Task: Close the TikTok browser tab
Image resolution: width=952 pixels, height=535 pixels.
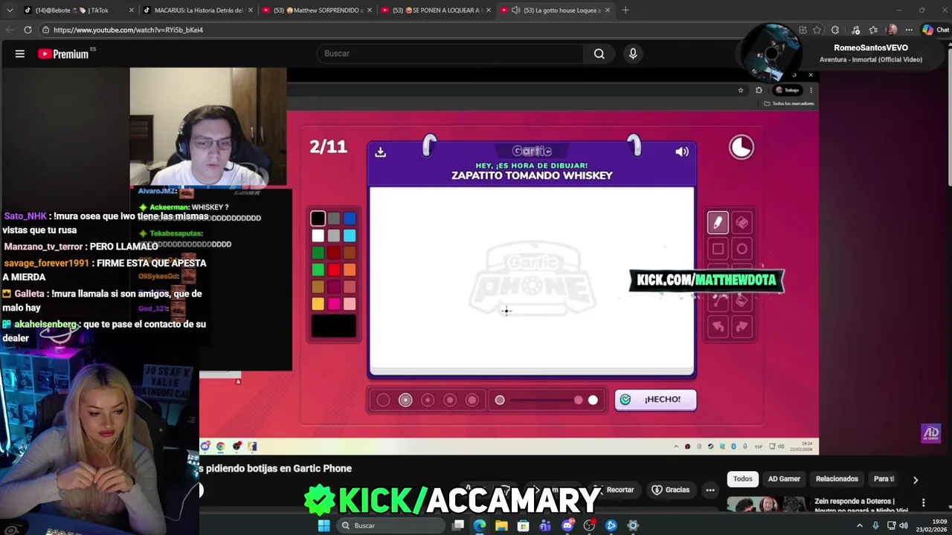Action: pos(132,10)
